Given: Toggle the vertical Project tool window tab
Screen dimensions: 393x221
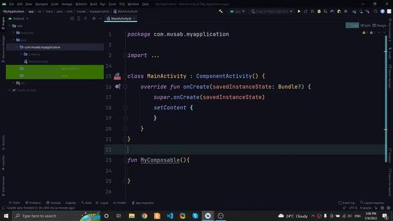Looking at the screenshot, I should [3, 23].
